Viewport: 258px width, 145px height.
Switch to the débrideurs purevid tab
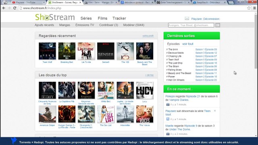click(137, 2)
